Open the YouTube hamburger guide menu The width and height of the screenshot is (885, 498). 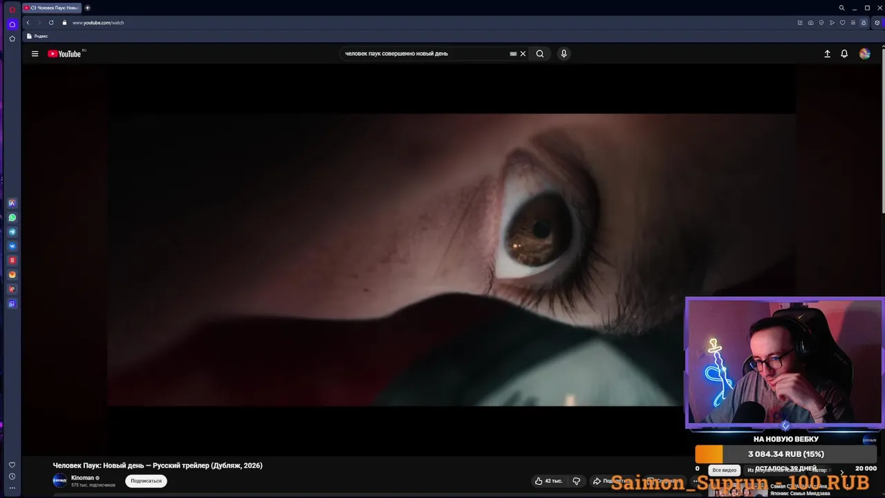pyautogui.click(x=35, y=54)
